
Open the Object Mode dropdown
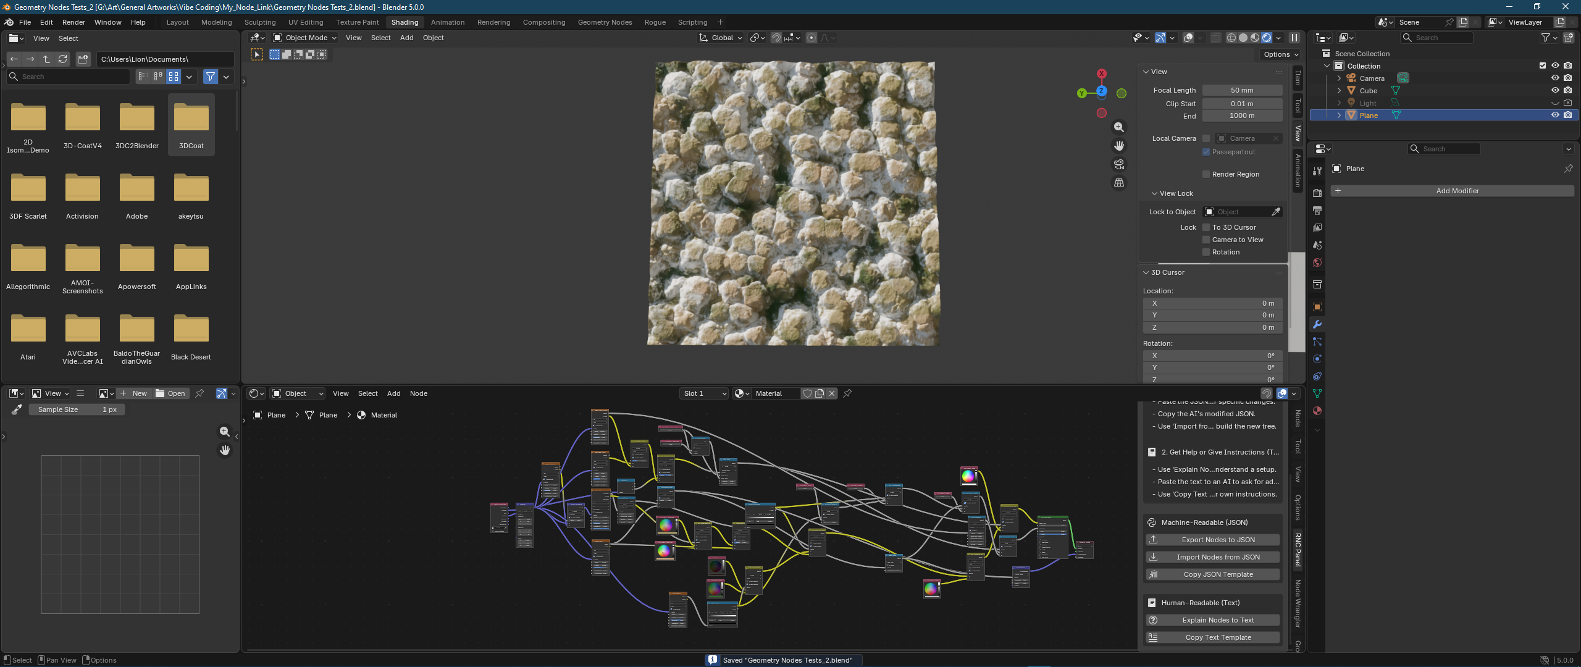(305, 38)
